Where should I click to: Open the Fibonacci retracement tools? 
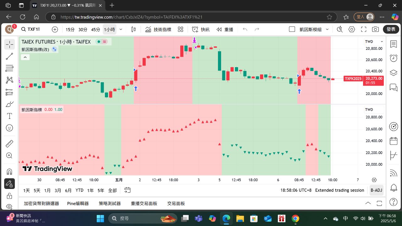coord(9,68)
